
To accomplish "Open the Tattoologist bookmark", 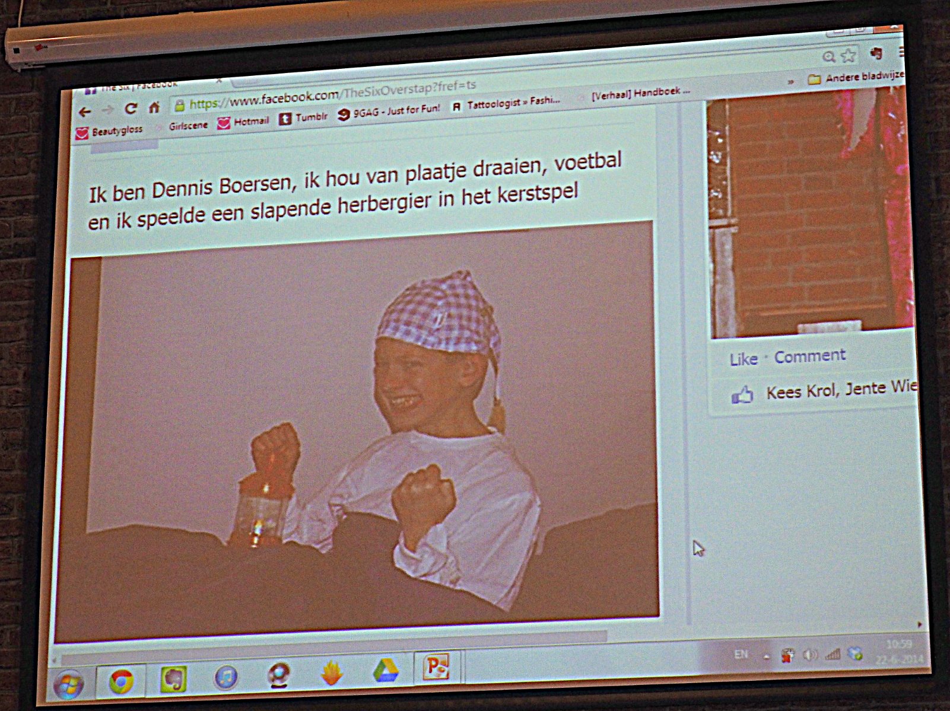I will point(506,104).
